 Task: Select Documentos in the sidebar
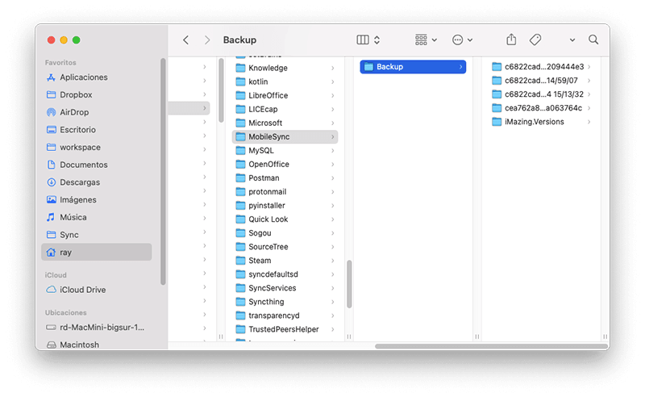click(83, 165)
